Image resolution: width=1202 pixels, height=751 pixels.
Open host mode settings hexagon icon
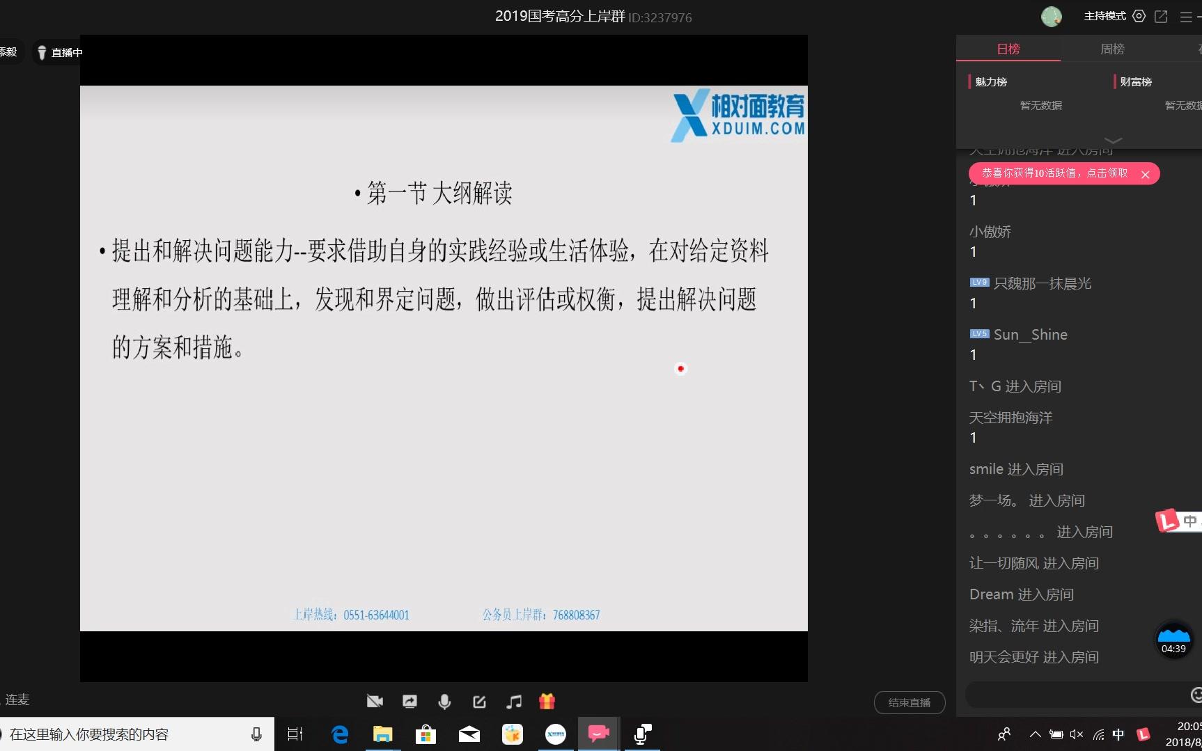1139,16
